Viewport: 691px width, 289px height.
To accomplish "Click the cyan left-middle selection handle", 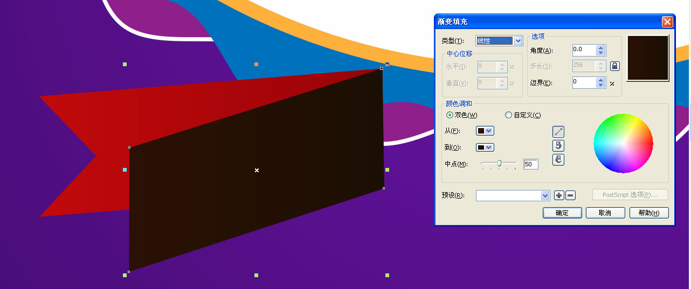I will (x=125, y=170).
